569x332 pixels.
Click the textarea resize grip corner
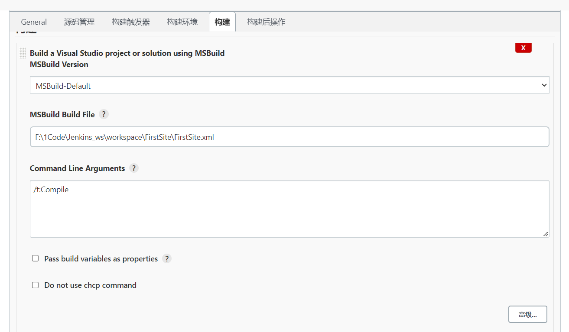[x=546, y=234]
